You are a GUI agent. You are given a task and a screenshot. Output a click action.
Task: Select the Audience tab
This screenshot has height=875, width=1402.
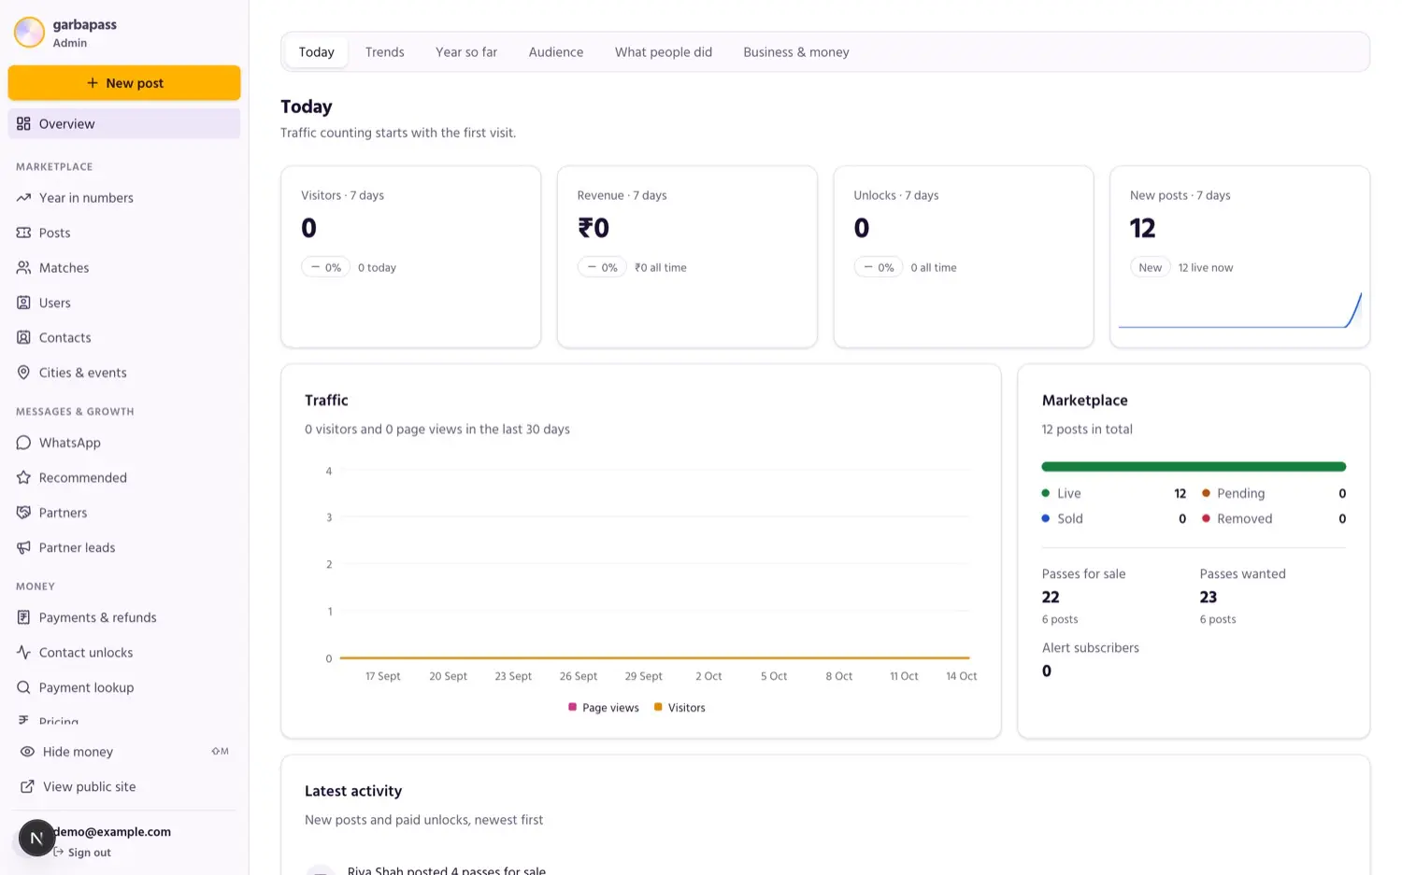point(556,52)
